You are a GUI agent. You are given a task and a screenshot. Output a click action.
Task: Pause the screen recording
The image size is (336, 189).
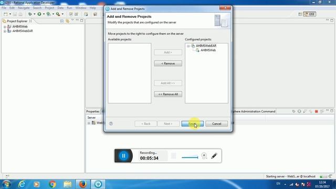(x=124, y=156)
